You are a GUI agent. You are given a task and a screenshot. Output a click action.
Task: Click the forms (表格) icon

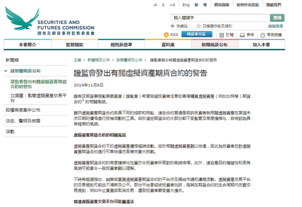[242, 35]
